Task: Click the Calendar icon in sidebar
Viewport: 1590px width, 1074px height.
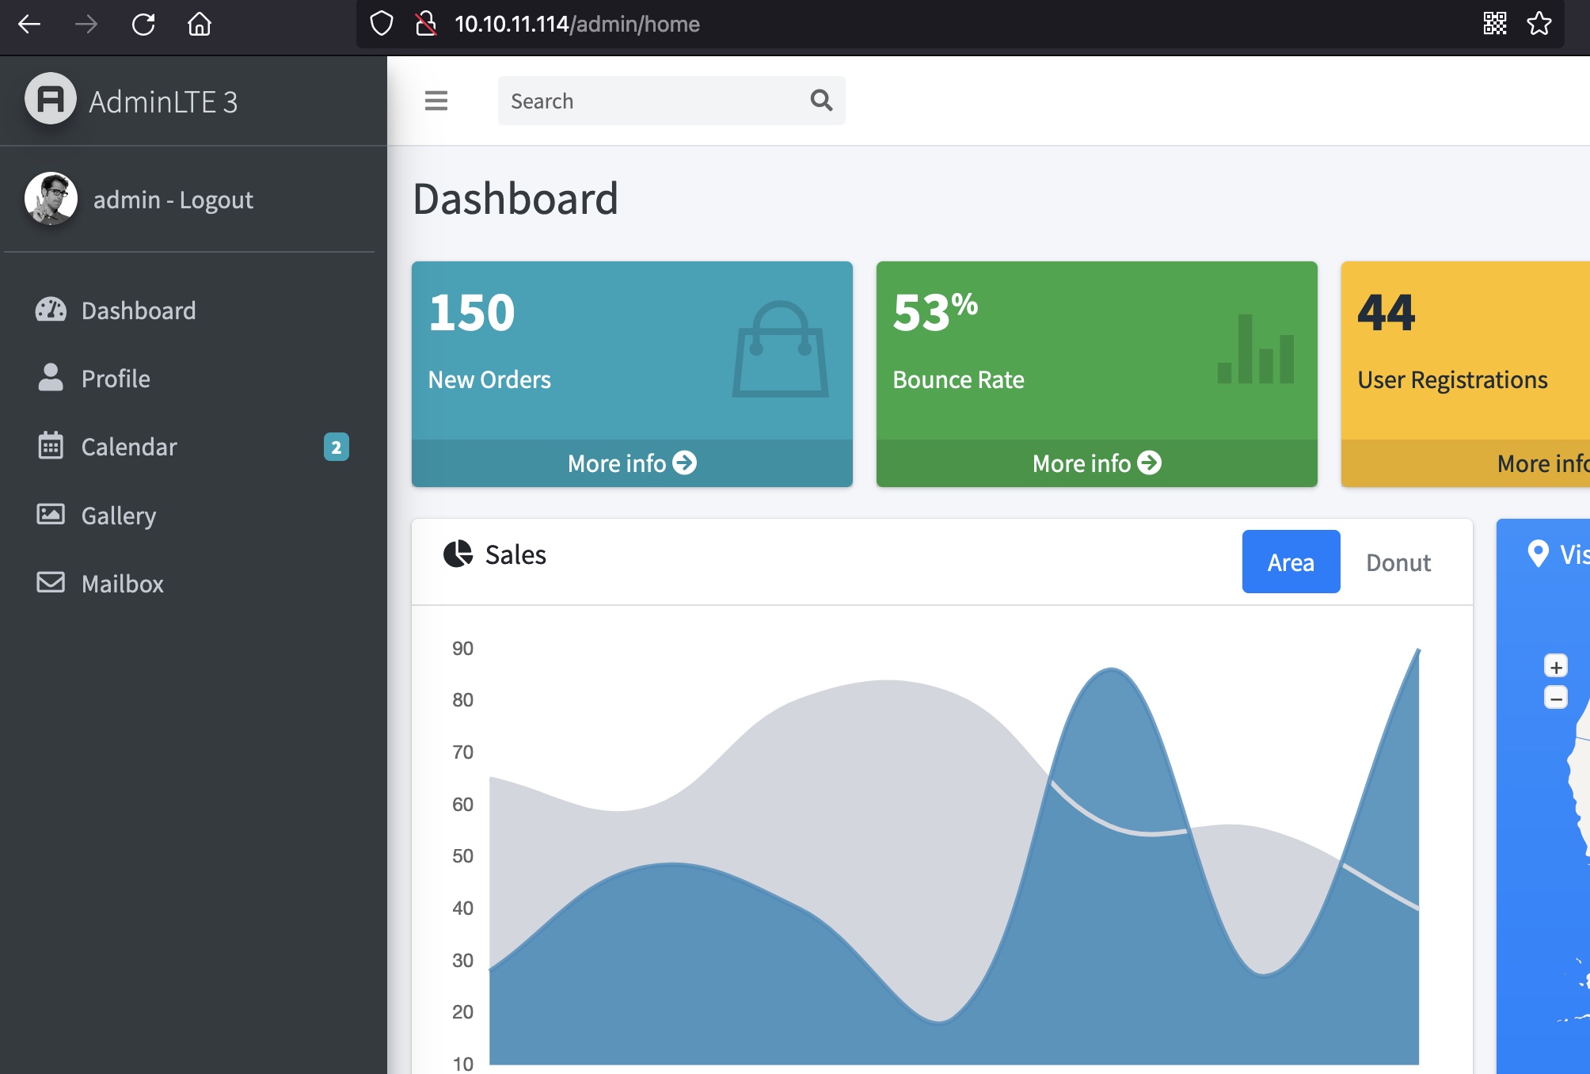Action: click(51, 446)
